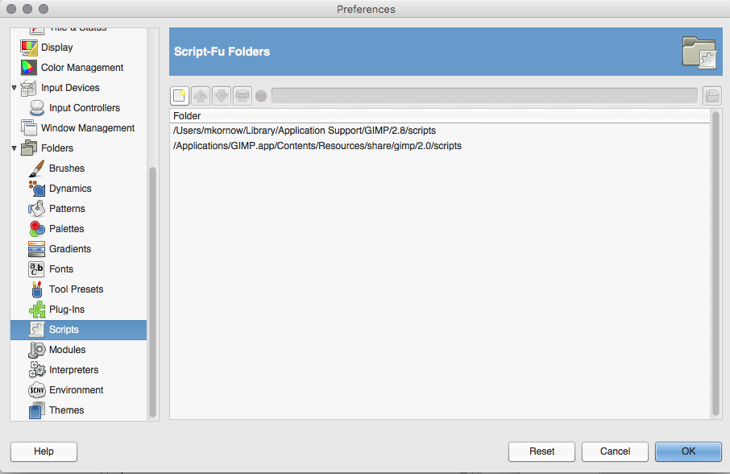Select the /Applications/GIMP.app scripts folder row
Image resolution: width=730 pixels, height=474 pixels.
[439, 146]
